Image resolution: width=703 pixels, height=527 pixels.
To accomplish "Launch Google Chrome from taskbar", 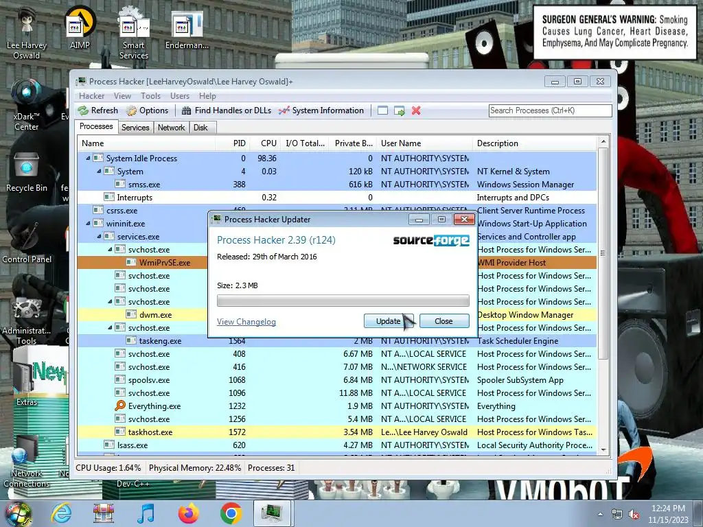I will (231, 513).
